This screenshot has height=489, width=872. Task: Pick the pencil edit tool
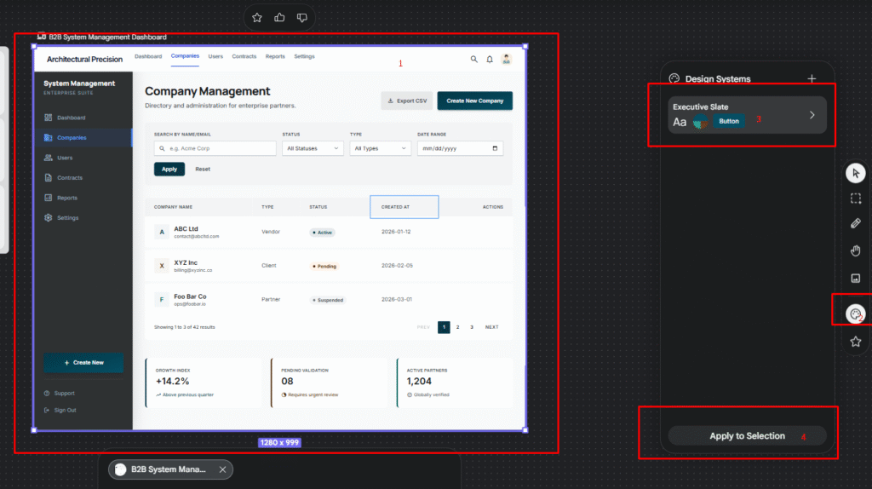coord(856,223)
